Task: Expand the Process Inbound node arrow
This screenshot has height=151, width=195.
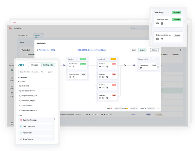Action: pos(158,67)
